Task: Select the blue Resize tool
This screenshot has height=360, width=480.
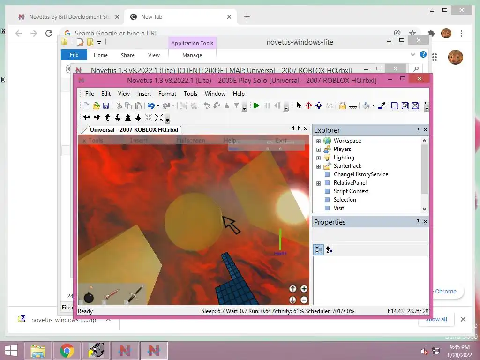Action: [x=319, y=105]
